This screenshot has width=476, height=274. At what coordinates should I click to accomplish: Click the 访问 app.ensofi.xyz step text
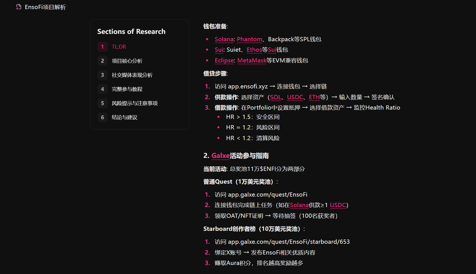[x=271, y=87]
